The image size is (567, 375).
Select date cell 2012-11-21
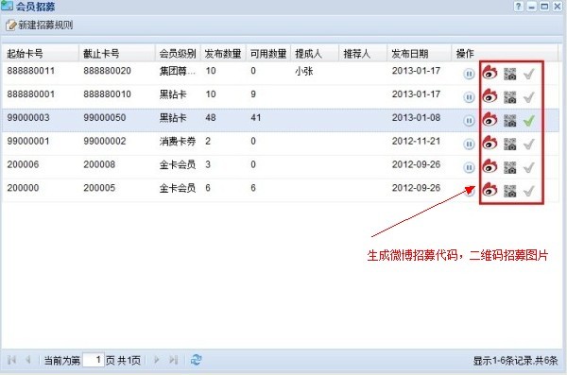point(416,141)
